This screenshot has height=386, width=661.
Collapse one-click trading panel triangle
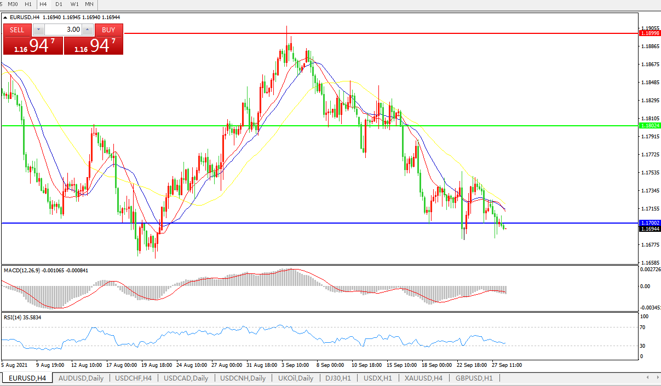pyautogui.click(x=5, y=17)
